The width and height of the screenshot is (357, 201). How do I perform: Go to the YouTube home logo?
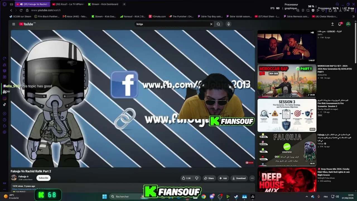click(26, 24)
